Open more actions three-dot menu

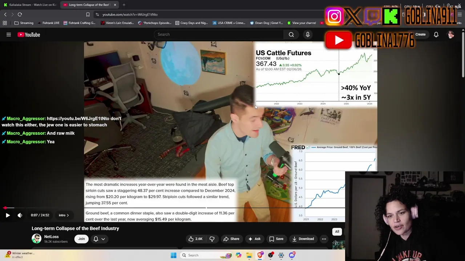click(324, 239)
